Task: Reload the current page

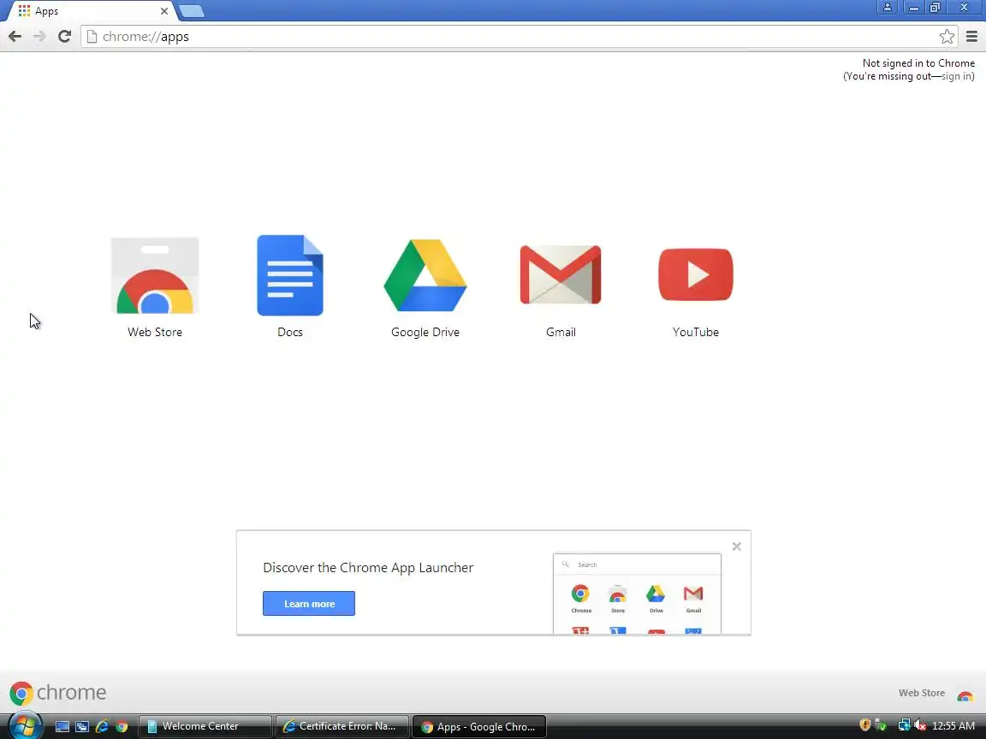Action: (64, 37)
